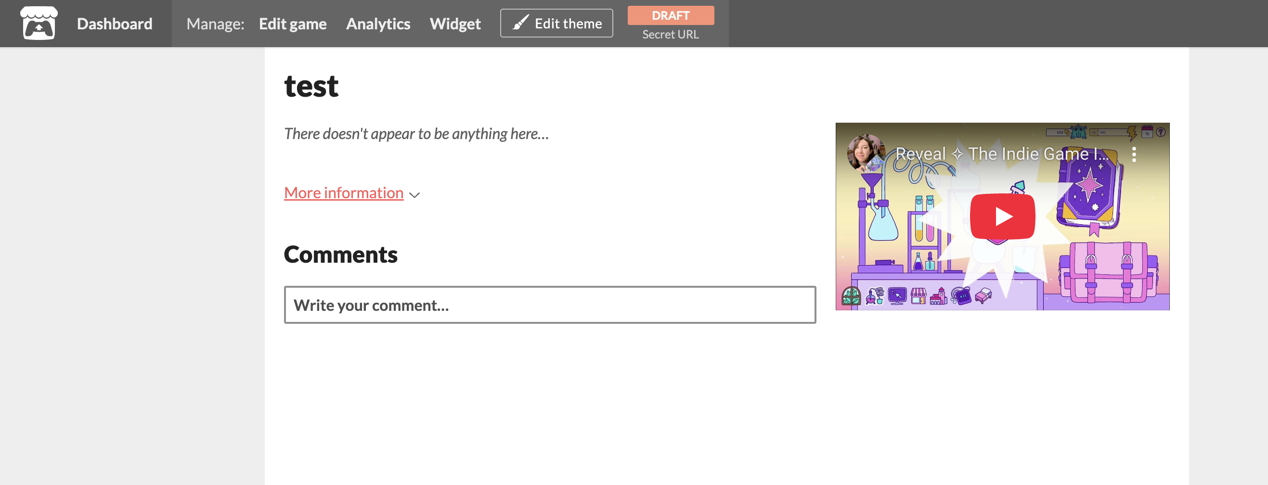Click the paintbrush icon in Edit theme
1268x485 pixels.
pyautogui.click(x=520, y=23)
